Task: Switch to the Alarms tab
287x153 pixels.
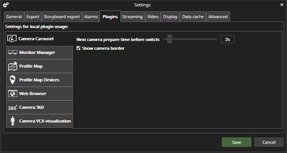Action: pos(91,17)
